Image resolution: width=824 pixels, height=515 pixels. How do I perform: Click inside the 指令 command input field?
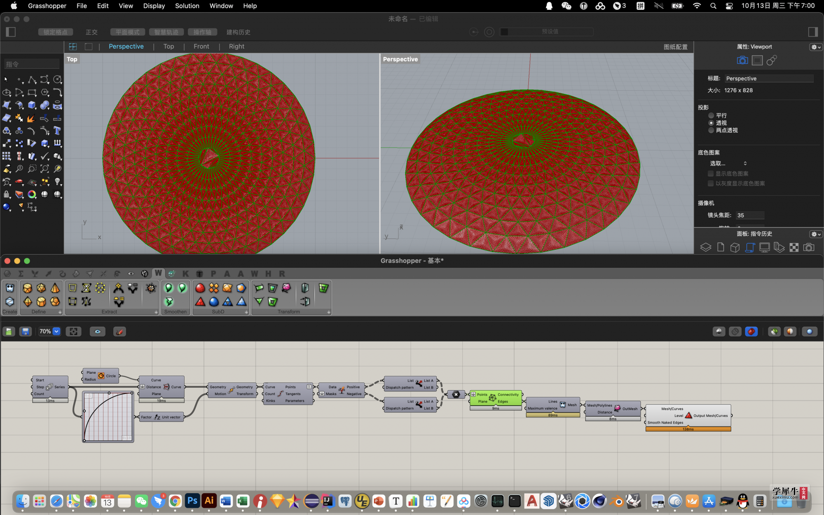tap(32, 64)
